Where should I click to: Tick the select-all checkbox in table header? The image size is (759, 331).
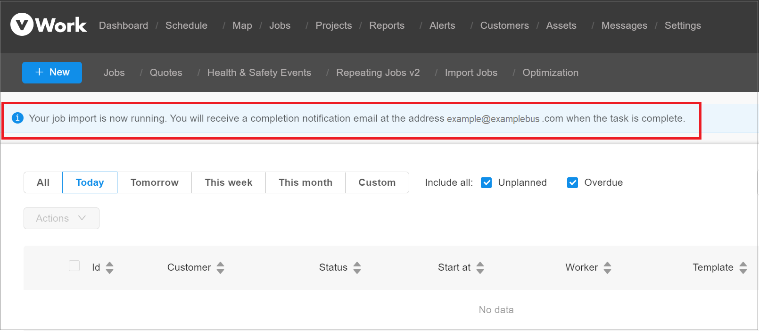74,265
